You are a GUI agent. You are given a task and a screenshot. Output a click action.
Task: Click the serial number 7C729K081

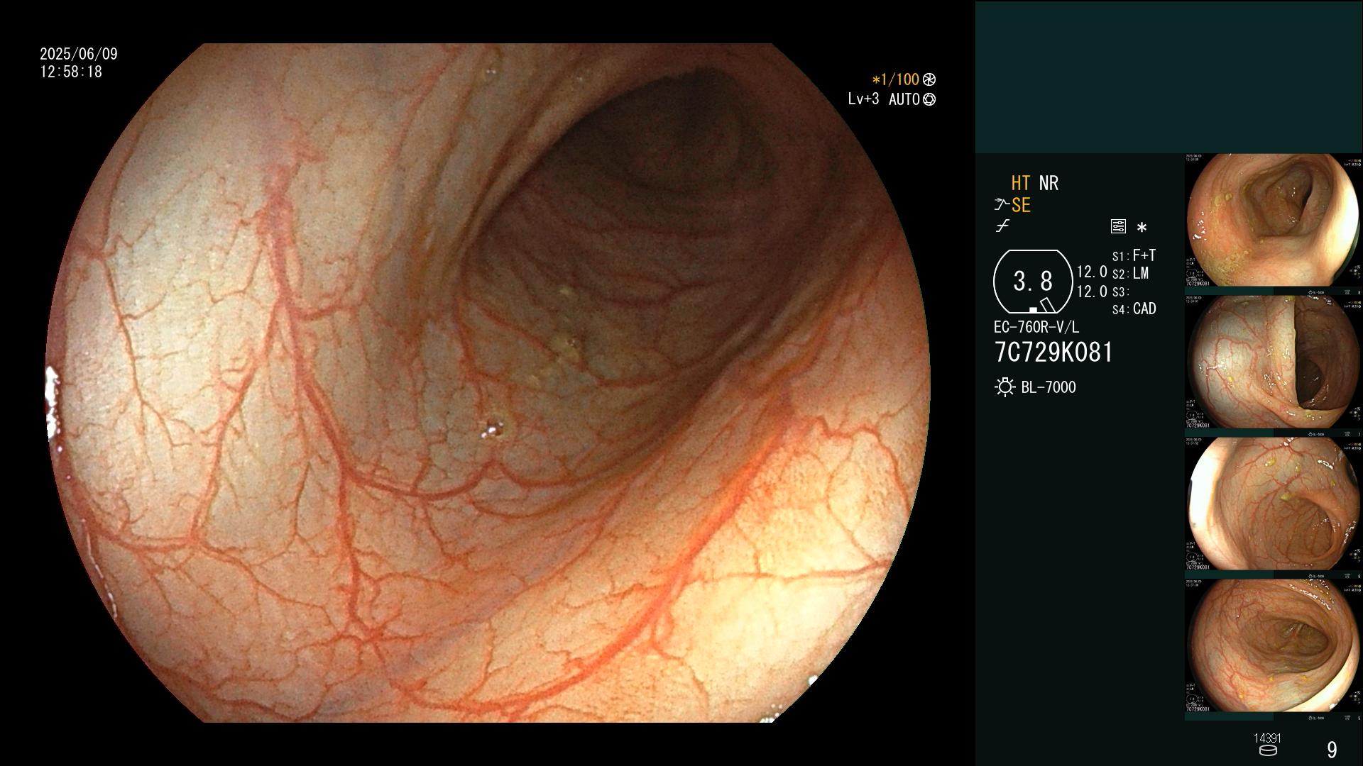[x=1053, y=353]
